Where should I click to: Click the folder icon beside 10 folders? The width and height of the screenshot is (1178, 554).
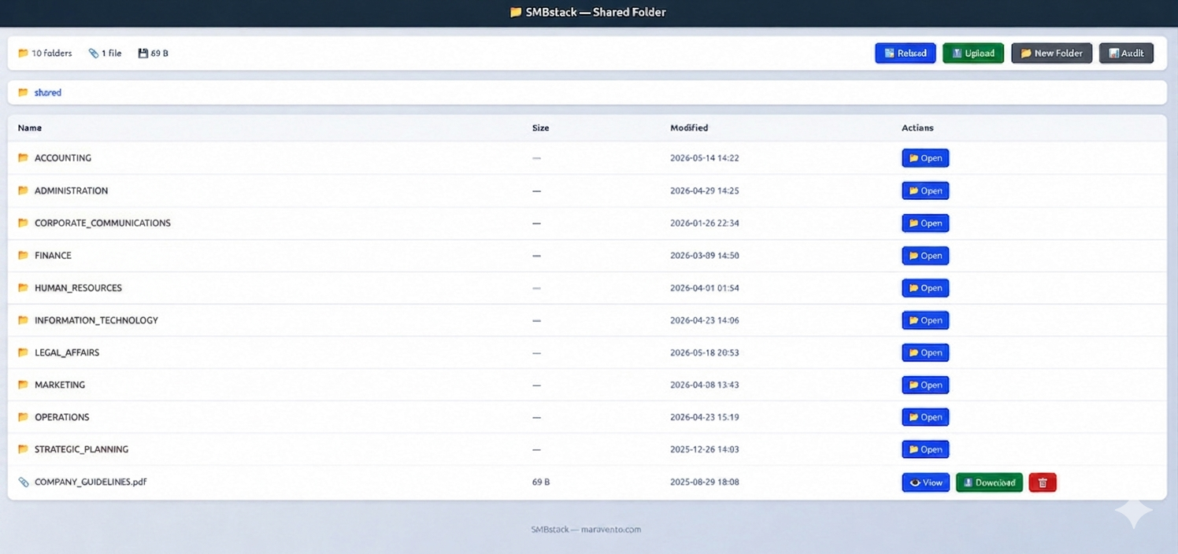point(23,54)
